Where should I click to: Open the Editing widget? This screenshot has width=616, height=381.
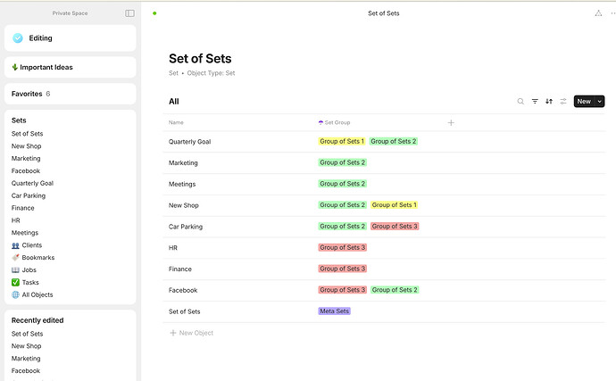71,38
